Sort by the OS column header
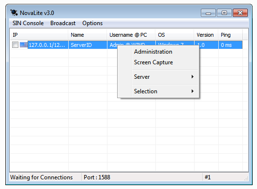 [x=175, y=35]
